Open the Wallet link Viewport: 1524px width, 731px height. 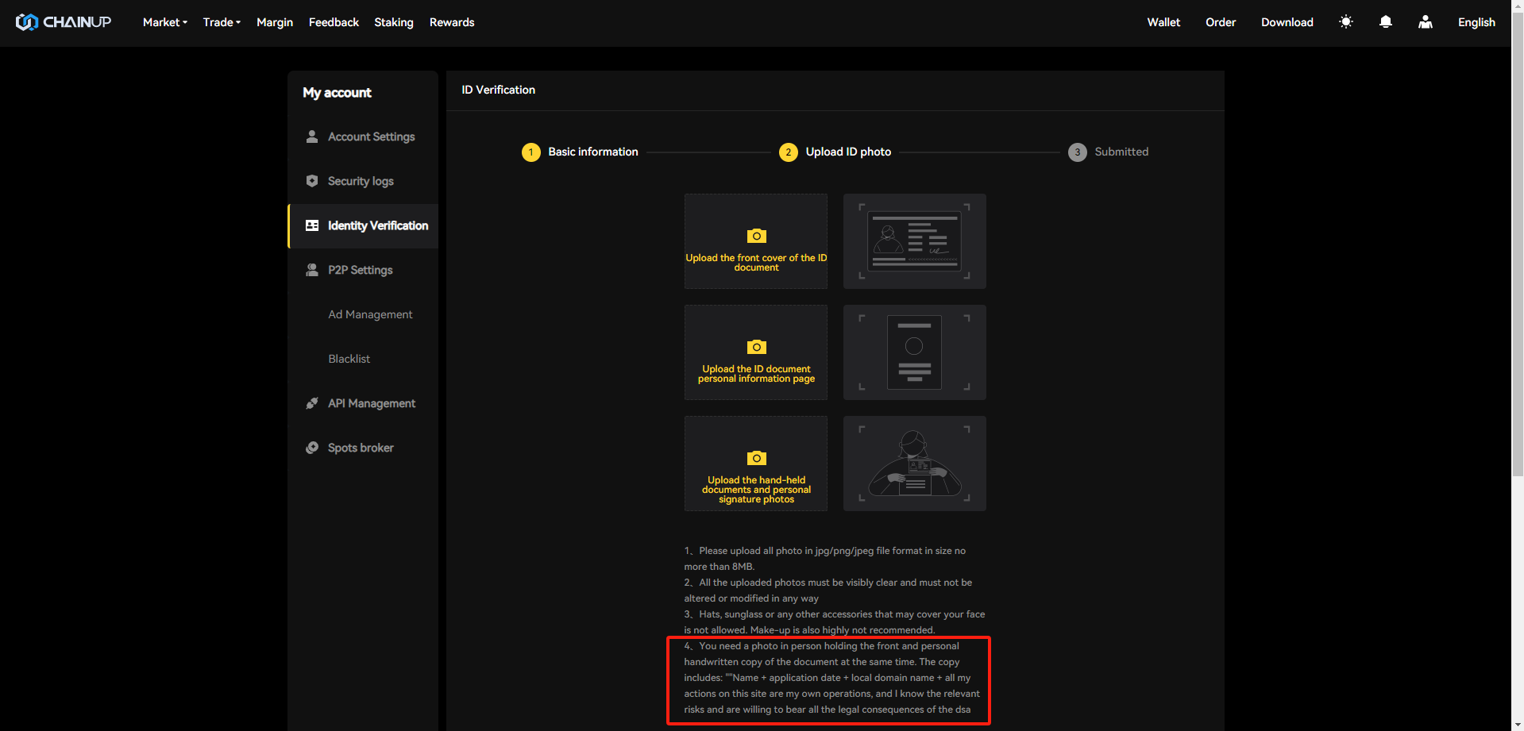coord(1163,22)
